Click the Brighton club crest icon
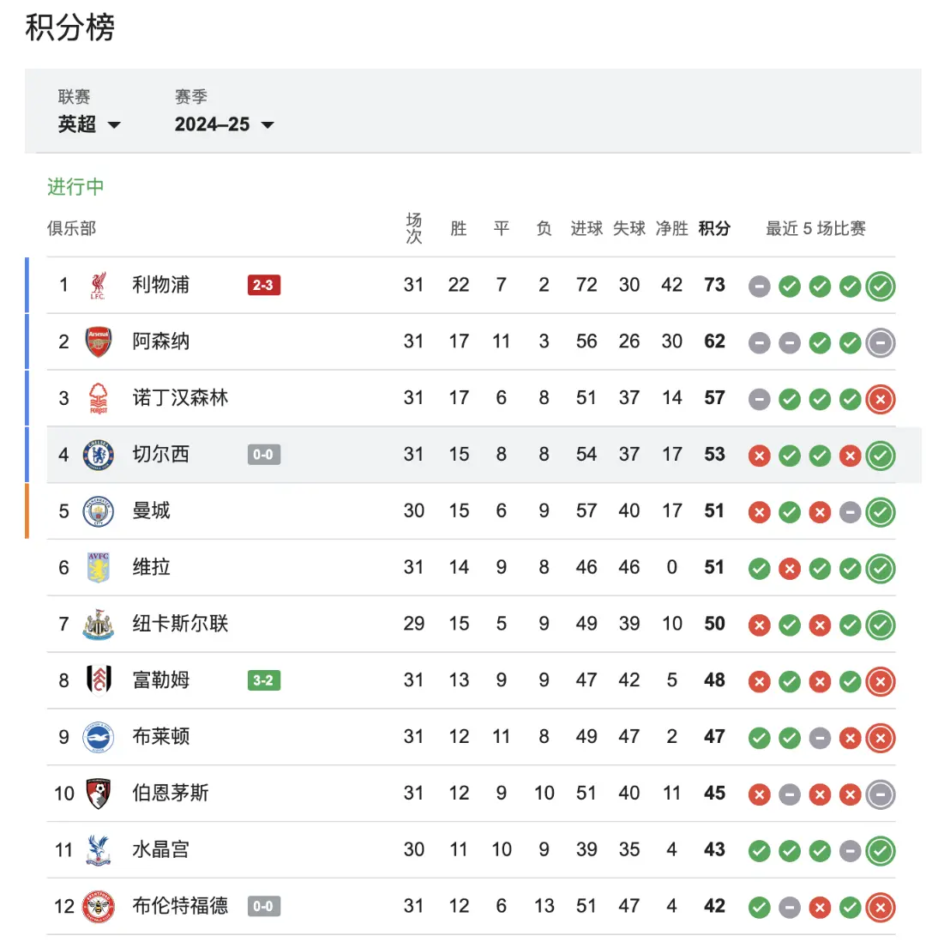Image resolution: width=926 pixels, height=942 pixels. (x=98, y=737)
